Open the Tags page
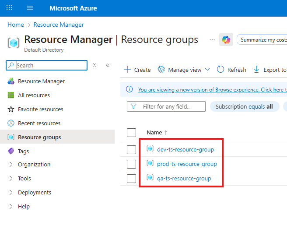Viewport: 287px width, 229px height. click(x=24, y=151)
